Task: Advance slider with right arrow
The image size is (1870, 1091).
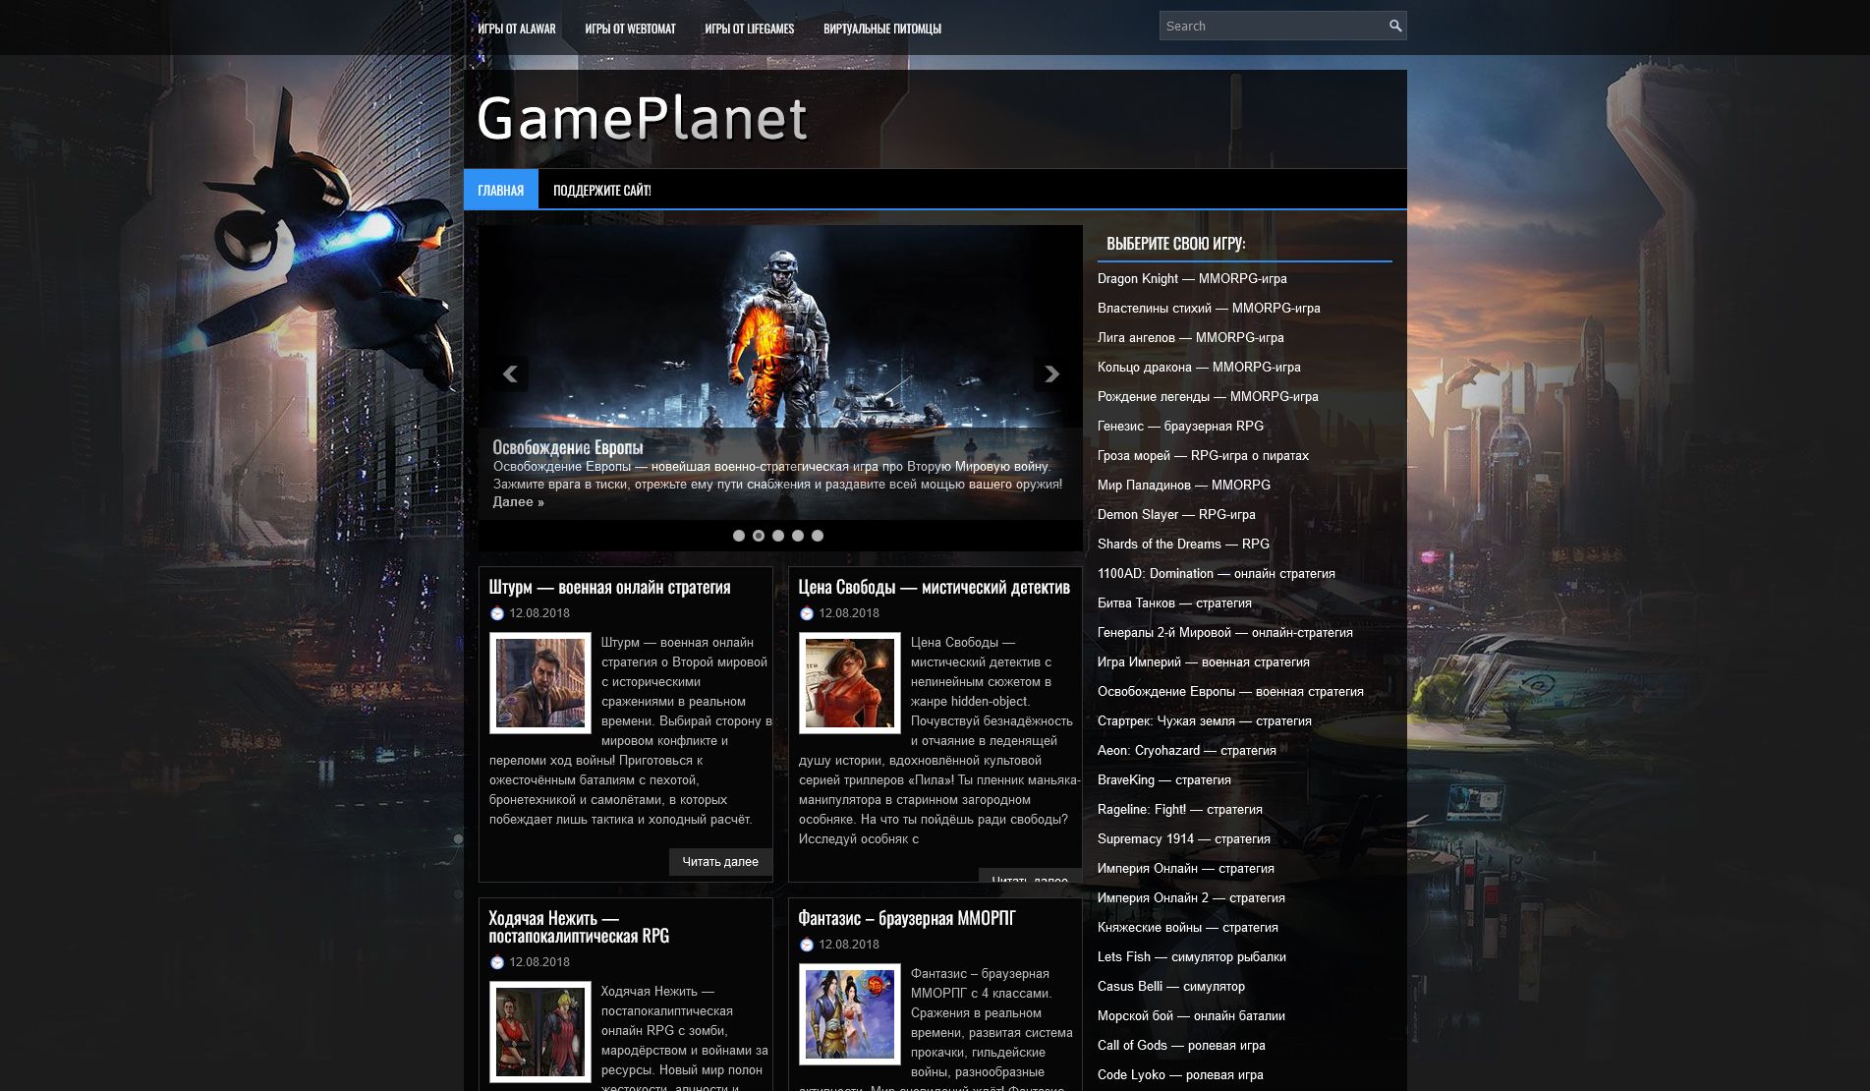Action: click(x=1051, y=373)
